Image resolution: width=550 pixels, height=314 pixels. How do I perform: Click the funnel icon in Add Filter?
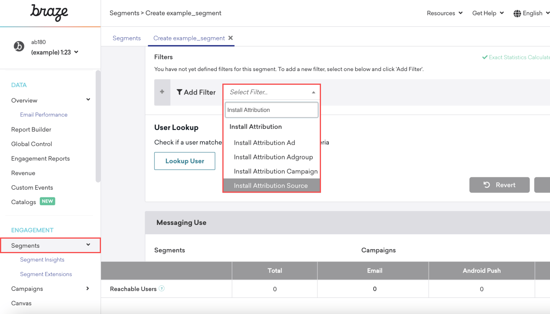[179, 92]
